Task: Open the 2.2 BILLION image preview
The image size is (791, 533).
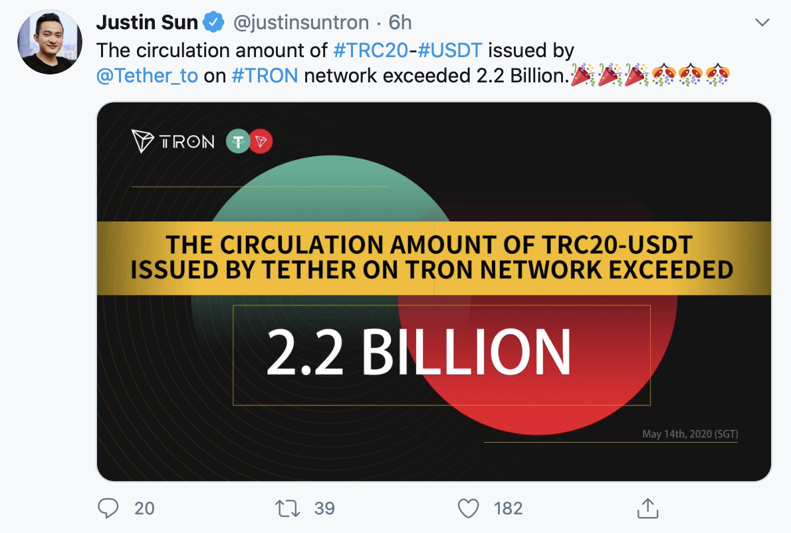Action: tap(433, 352)
